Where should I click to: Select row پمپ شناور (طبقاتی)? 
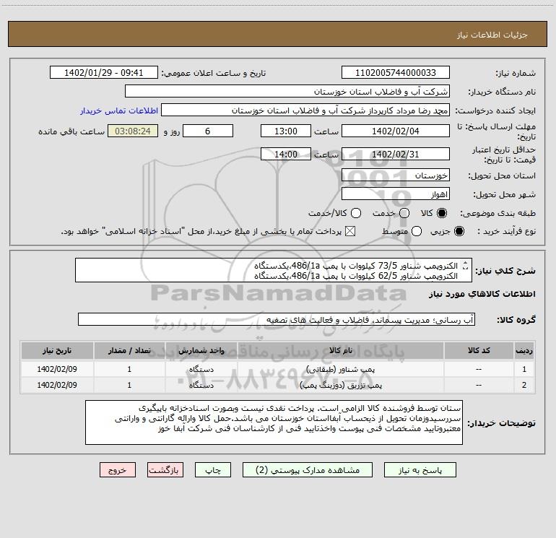pyautogui.click(x=278, y=369)
